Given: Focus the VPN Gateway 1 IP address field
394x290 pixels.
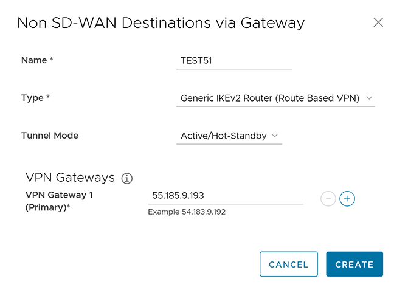Looking at the screenshot, I should (x=225, y=196).
